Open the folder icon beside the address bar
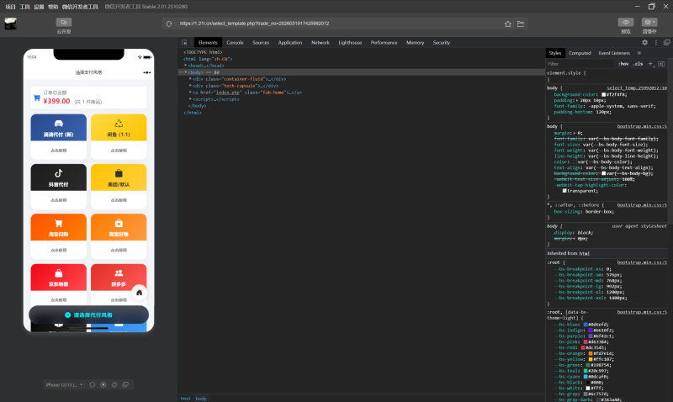673x402 pixels. [x=521, y=24]
